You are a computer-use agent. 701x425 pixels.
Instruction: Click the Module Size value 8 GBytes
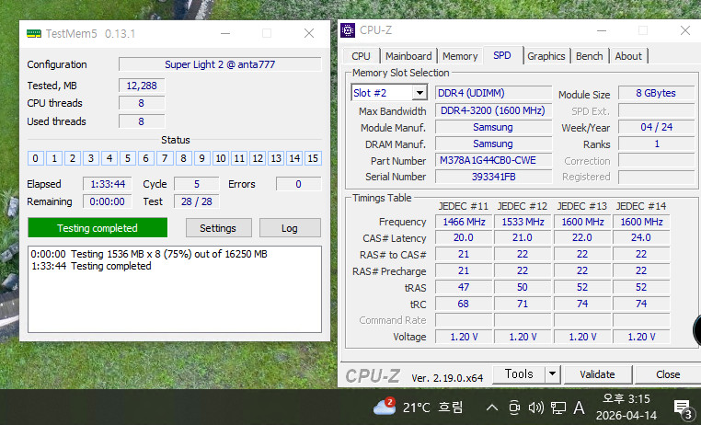point(656,93)
